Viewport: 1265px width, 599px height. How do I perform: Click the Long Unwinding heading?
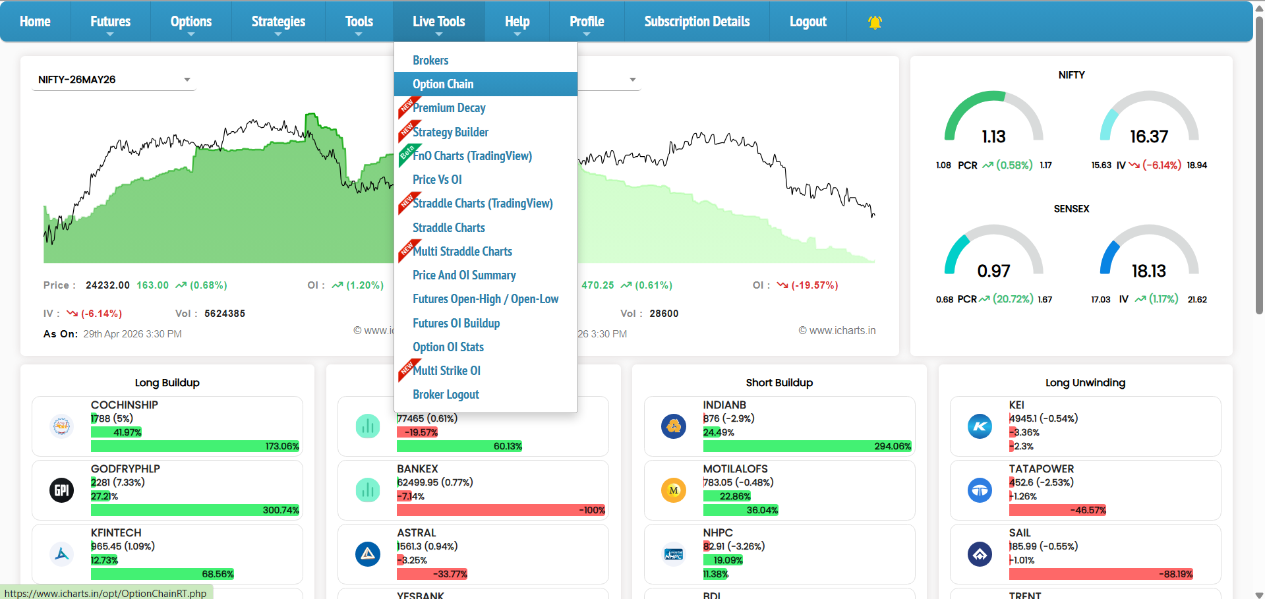(1085, 383)
